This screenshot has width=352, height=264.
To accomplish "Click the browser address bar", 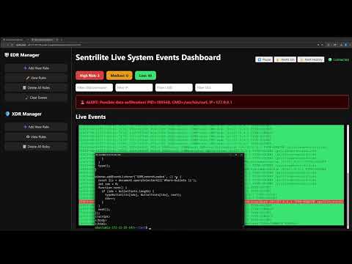I will [49, 45].
